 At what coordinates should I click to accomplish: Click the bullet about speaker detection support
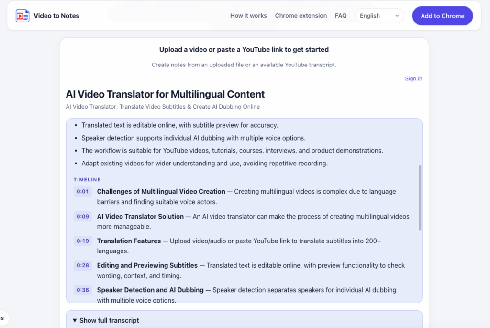pyautogui.click(x=193, y=138)
